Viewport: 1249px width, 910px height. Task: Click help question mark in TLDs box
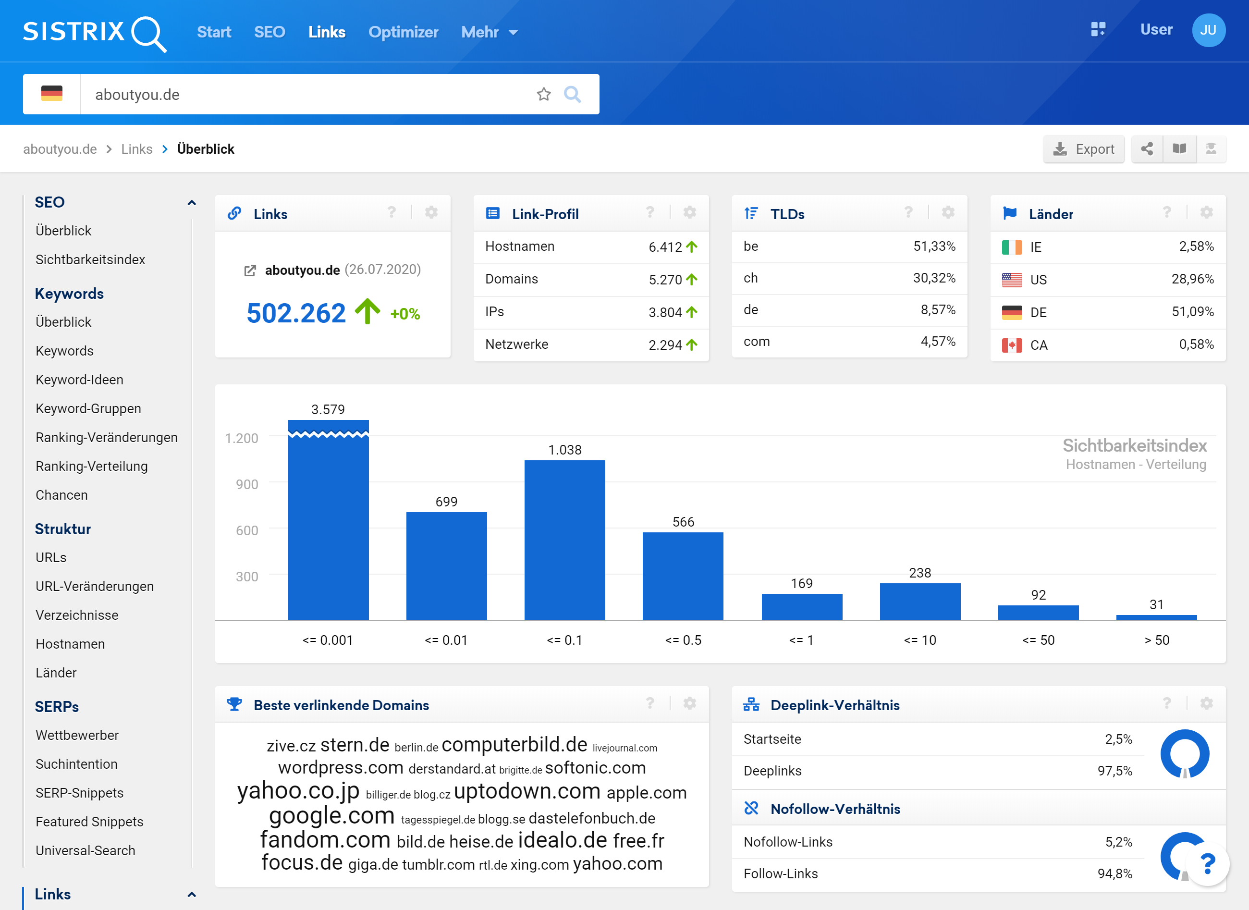(x=909, y=213)
